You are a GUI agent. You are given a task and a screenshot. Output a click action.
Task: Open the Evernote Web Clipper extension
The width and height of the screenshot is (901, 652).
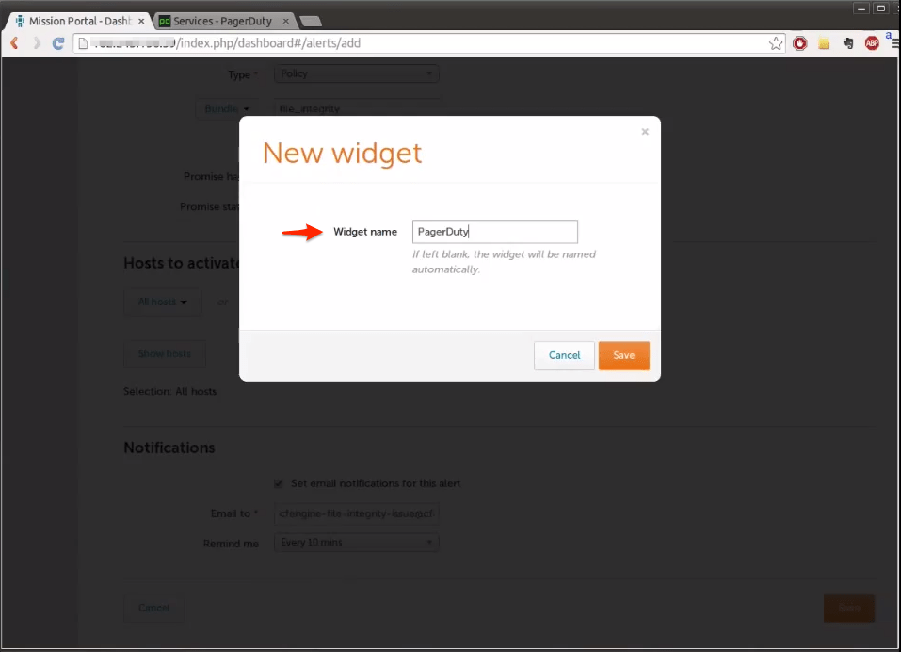847,43
